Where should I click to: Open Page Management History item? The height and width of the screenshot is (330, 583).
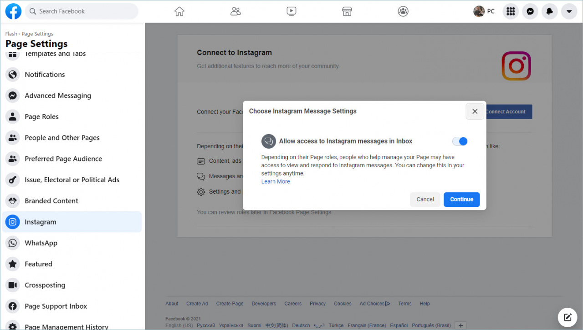72,325
